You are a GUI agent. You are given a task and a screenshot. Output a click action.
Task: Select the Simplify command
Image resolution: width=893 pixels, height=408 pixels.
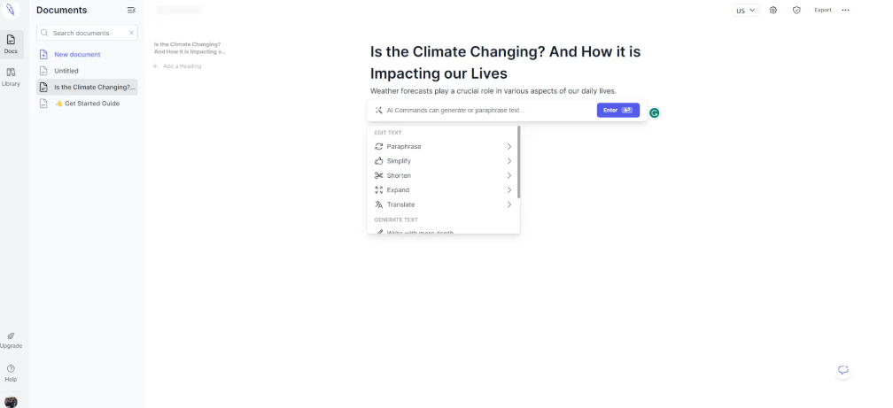point(399,161)
